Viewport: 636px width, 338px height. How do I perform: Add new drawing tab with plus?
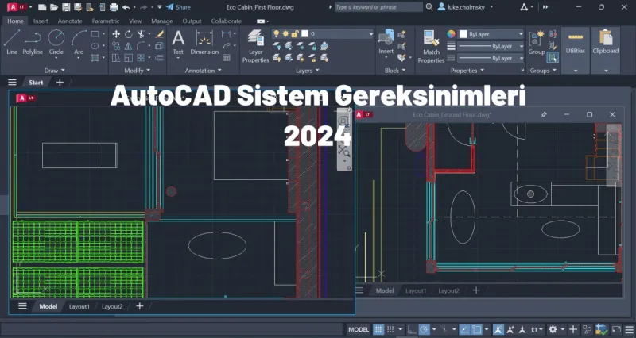click(60, 83)
